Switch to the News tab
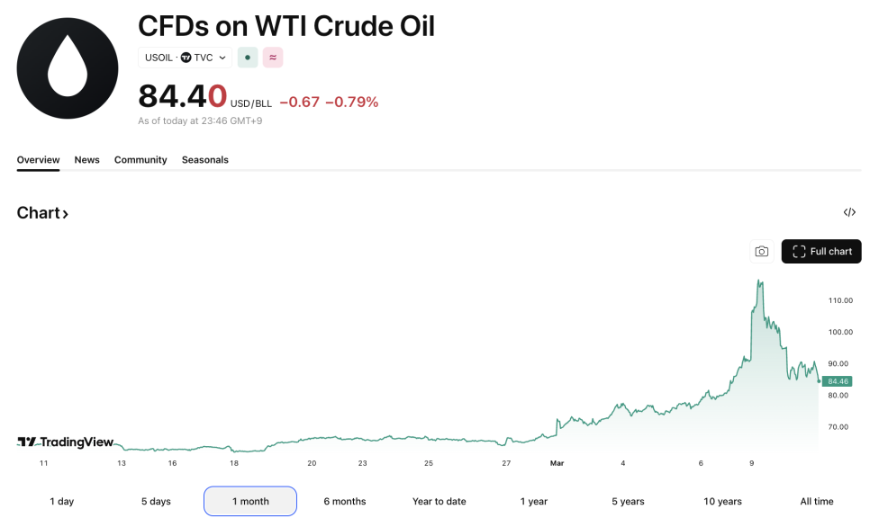The height and width of the screenshot is (527, 870). click(x=87, y=160)
